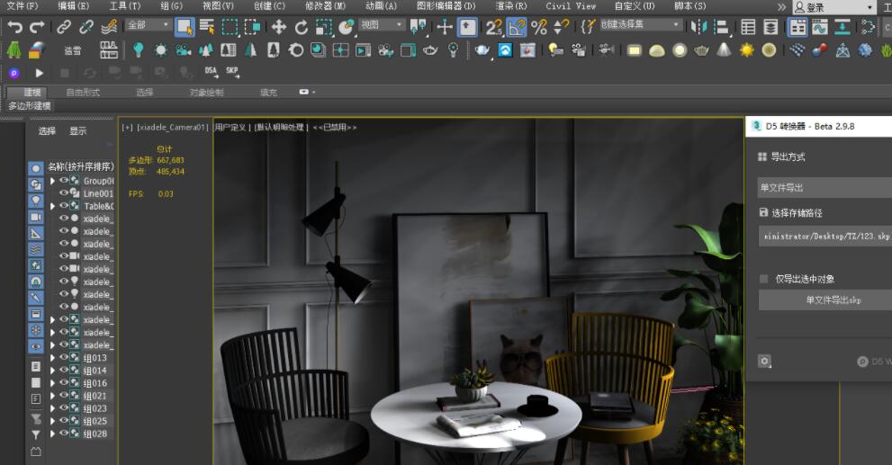Viewport: 892px width, 465px height.
Task: Open the 视图 reference coordinate dropdown
Action: [382, 25]
